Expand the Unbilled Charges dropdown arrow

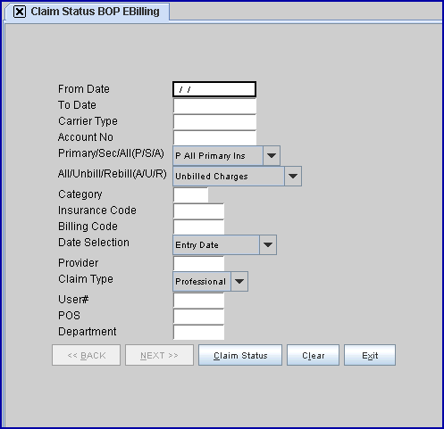click(293, 177)
